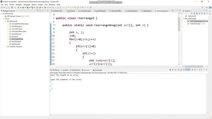This screenshot has width=212, height=119.
Task: Switch to zigZag.java editor tab
Action: [146, 11]
